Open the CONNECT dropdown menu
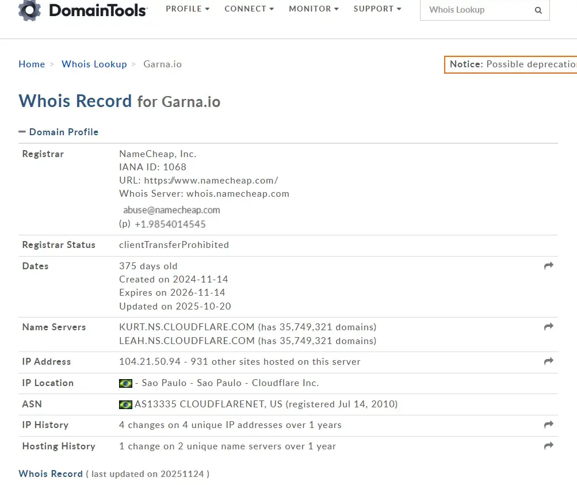This screenshot has width=577, height=485. click(x=249, y=9)
